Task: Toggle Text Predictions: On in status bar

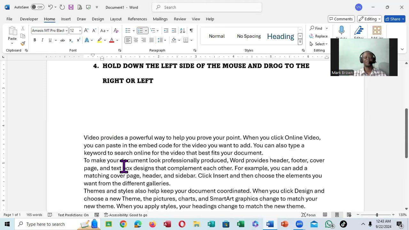Action: (x=73, y=215)
